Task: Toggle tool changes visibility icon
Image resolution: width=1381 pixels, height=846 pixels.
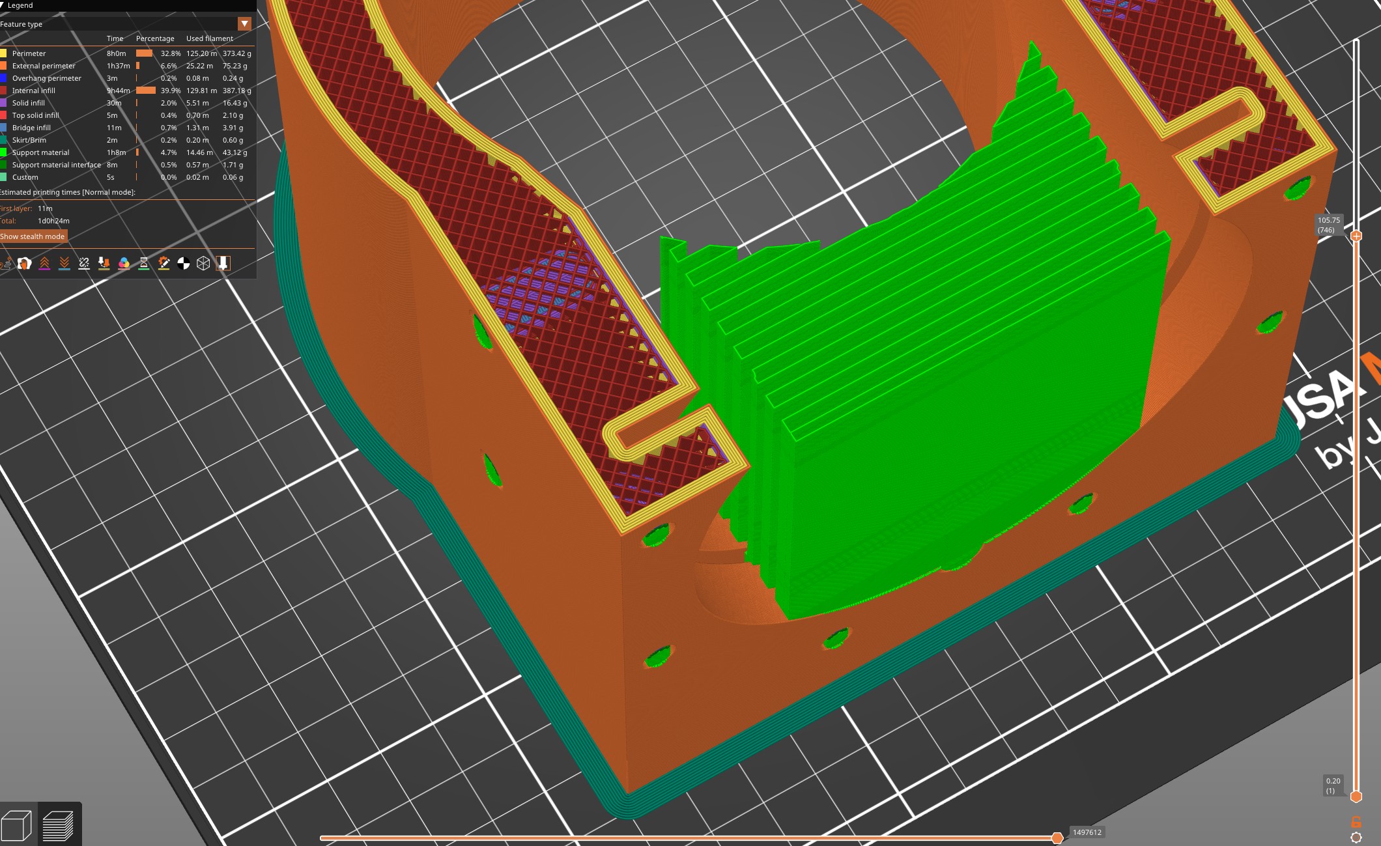Action: pyautogui.click(x=104, y=263)
